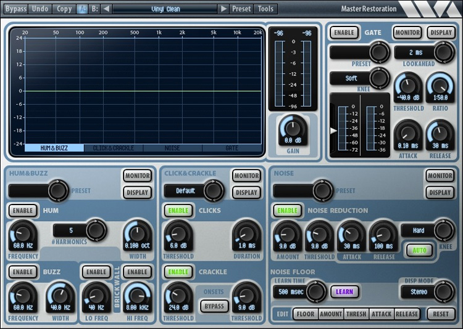Select the CLICK&CRACKLE display tab
This screenshot has width=463, height=329.
click(x=114, y=148)
